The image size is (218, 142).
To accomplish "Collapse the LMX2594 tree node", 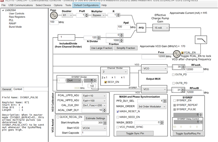I will [x=3, y=10].
